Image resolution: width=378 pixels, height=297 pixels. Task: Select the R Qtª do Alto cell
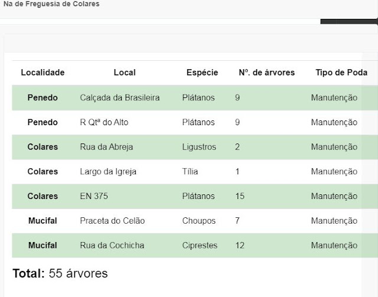[x=104, y=122]
